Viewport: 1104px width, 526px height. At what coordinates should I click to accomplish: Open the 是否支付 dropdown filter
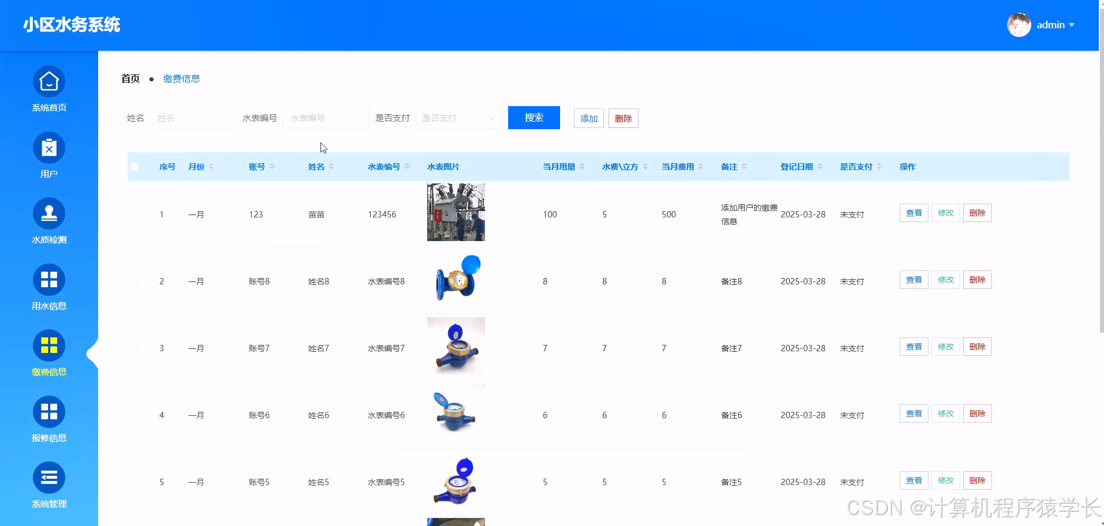click(458, 118)
